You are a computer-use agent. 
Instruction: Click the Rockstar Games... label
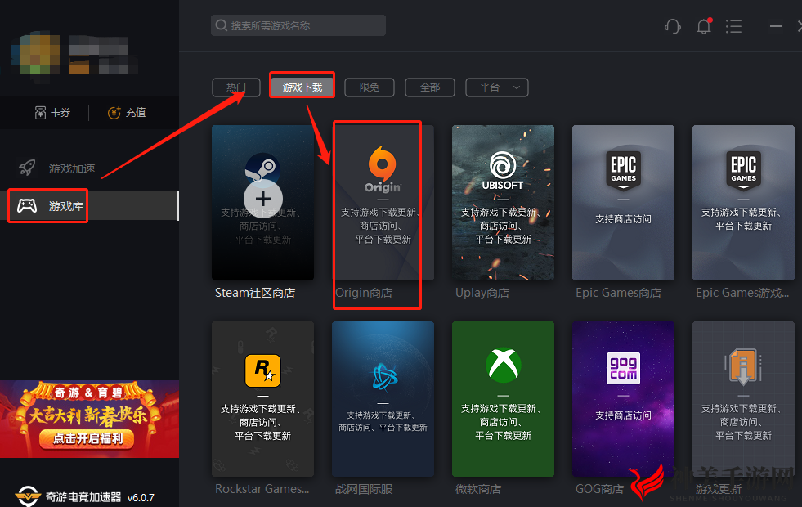coord(262,488)
